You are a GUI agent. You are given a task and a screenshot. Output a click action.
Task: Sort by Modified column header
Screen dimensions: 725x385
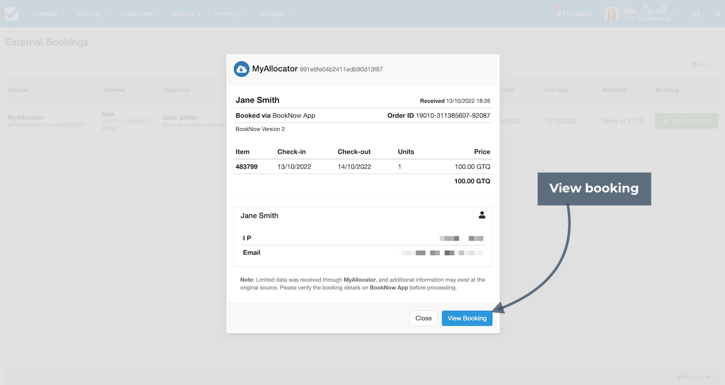(x=617, y=90)
